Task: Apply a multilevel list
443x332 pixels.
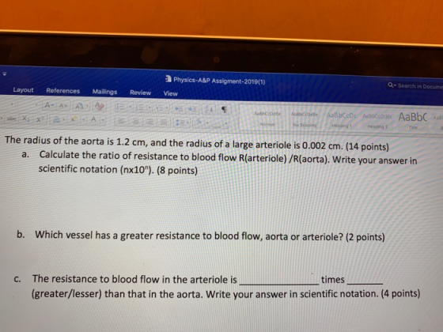Action: (x=159, y=108)
